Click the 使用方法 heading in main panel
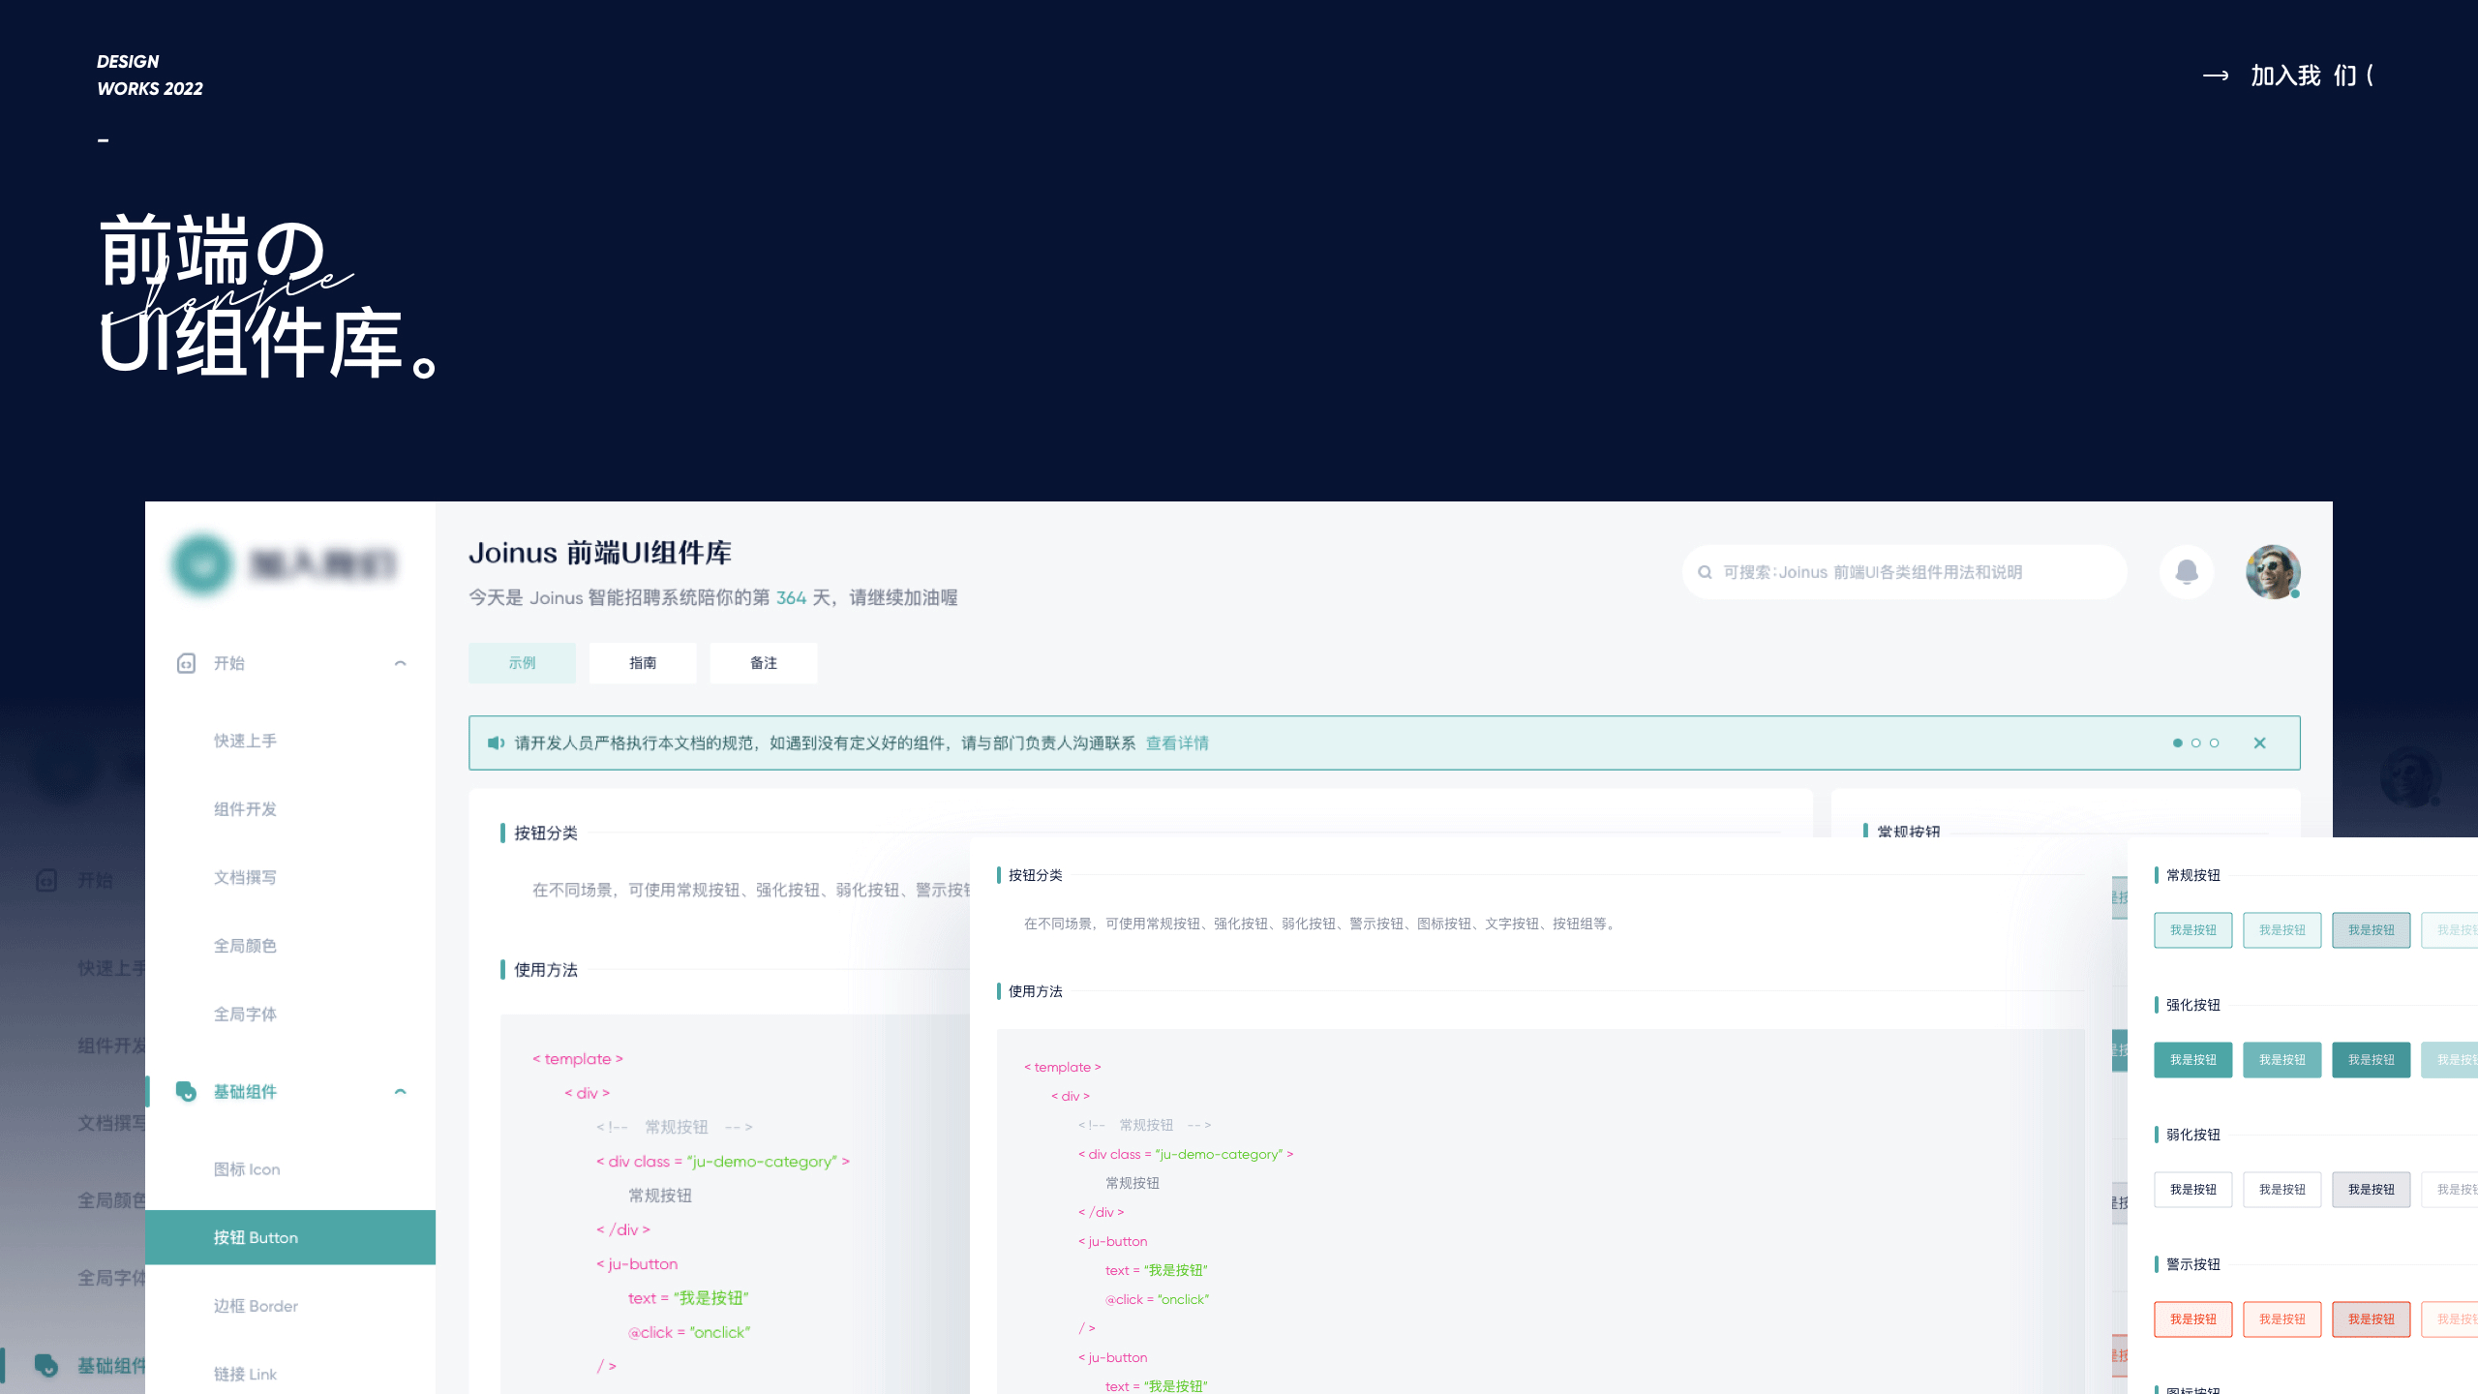Screen dimensions: 2478x1394 click(546, 970)
